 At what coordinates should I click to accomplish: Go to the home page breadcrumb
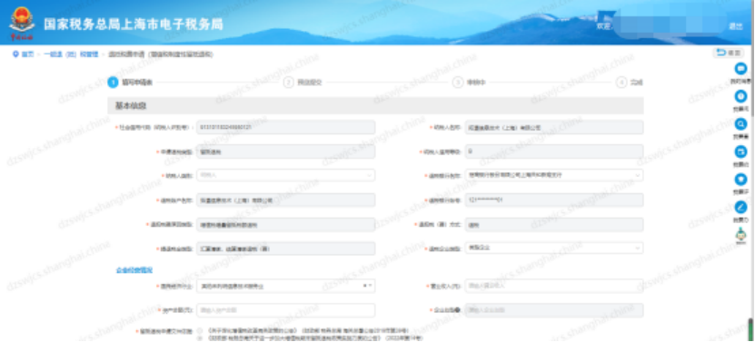pos(27,54)
